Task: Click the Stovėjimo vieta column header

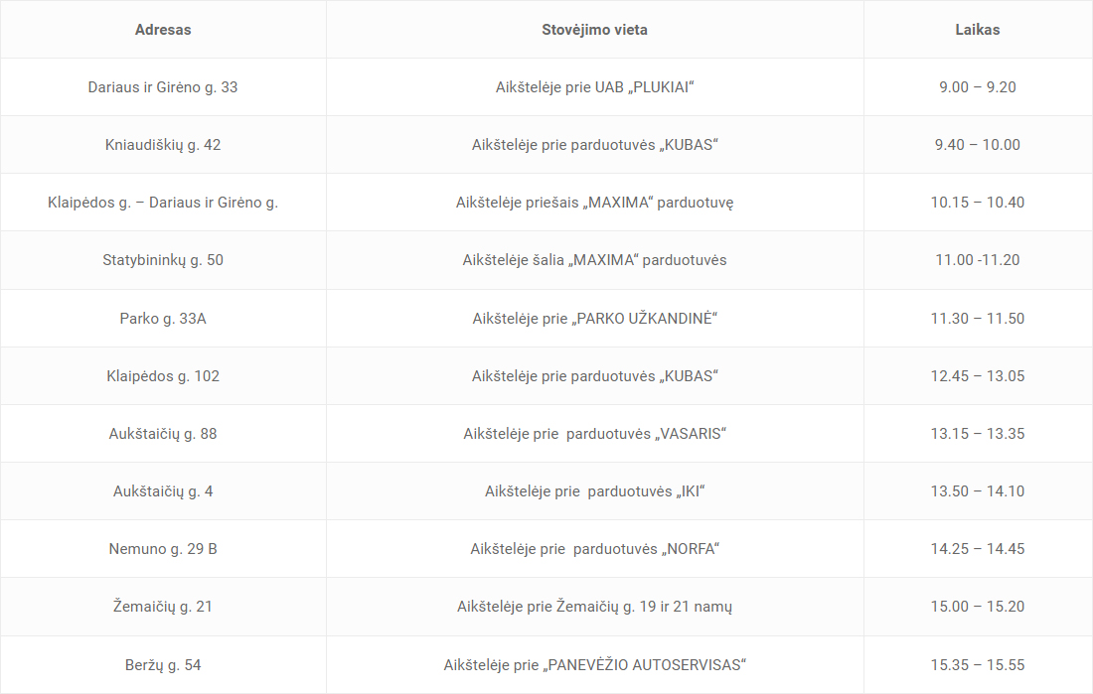Action: (x=594, y=30)
